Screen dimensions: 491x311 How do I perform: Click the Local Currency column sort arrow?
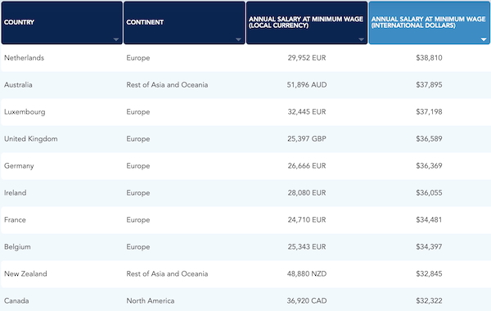pos(361,39)
